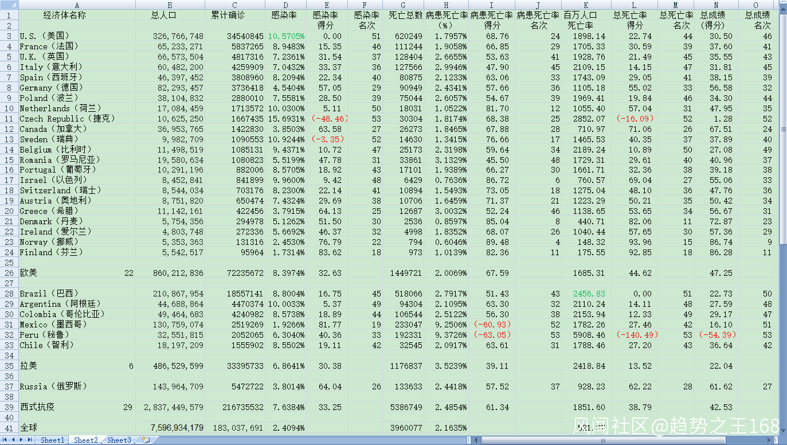Select red (-140.49) score cell
The width and height of the screenshot is (787, 445).
click(634, 335)
